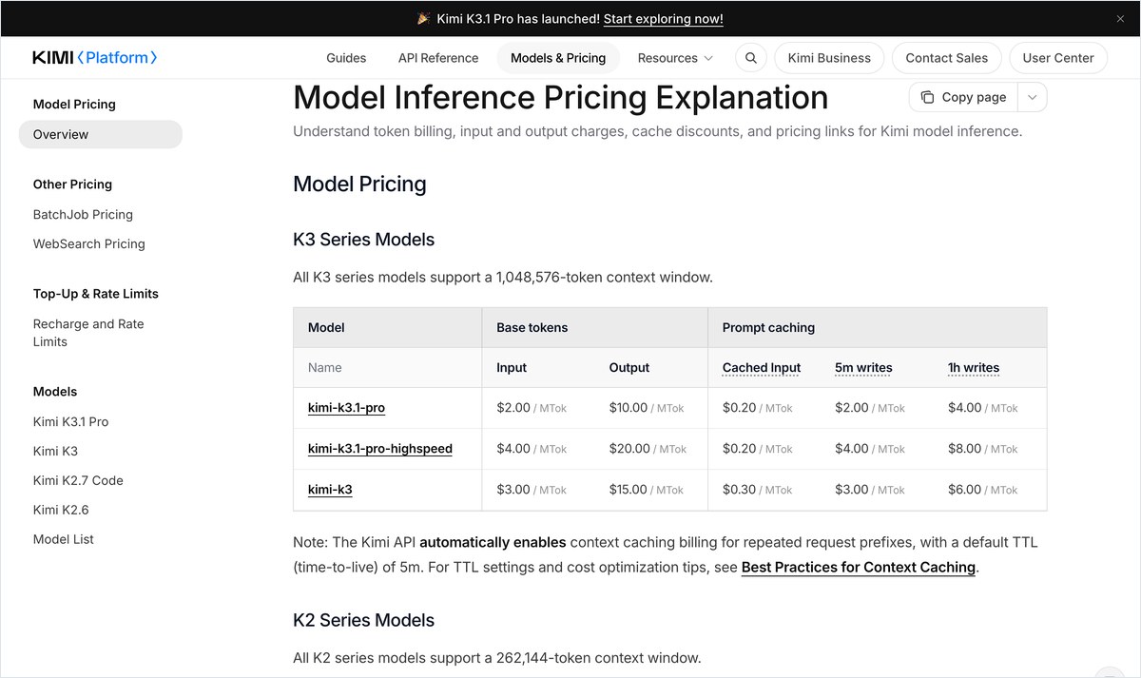Open the kimi-k3 model link in table
The height and width of the screenshot is (678, 1141).
coord(330,490)
